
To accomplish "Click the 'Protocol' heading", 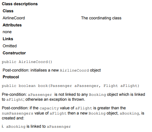I will point(11,77).
